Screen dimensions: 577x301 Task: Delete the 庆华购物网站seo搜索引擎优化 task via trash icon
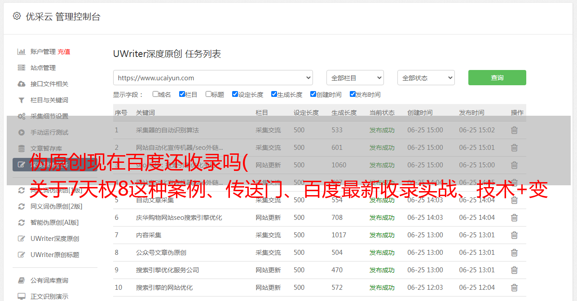(514, 218)
